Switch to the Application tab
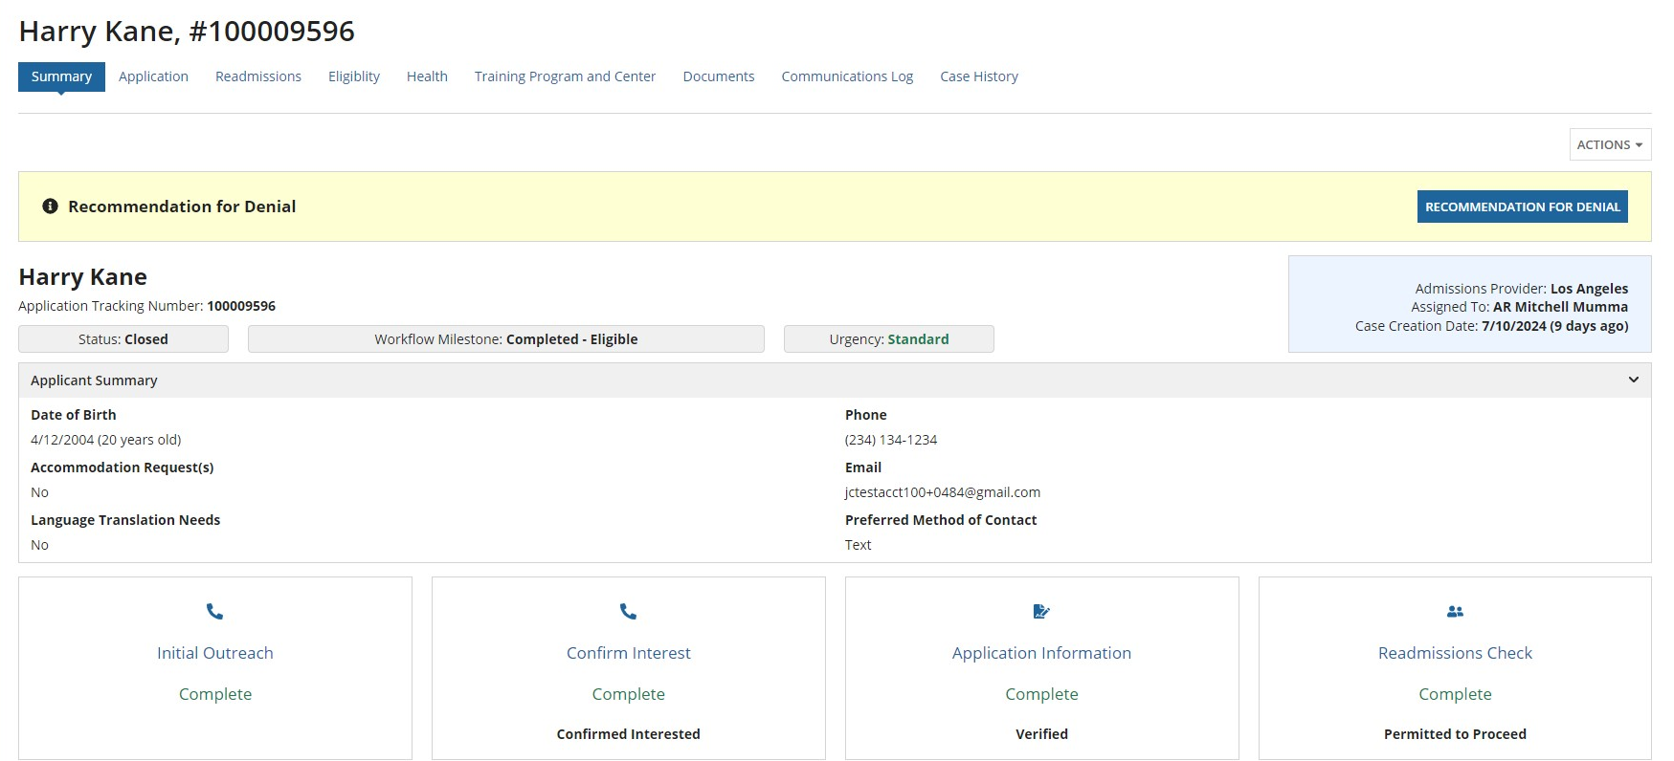 pos(153,76)
